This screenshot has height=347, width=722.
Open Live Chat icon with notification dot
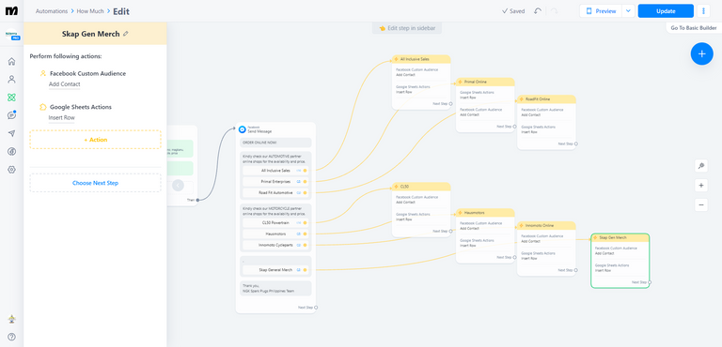click(x=11, y=115)
